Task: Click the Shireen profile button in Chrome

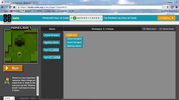Action: click(x=170, y=2)
